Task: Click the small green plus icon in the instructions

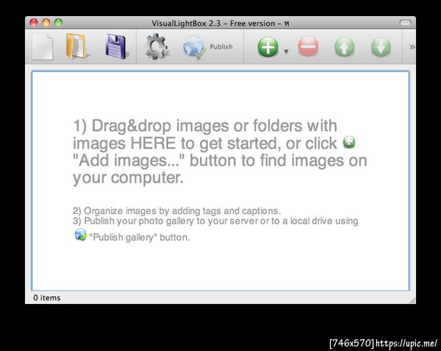Action: coord(349,142)
